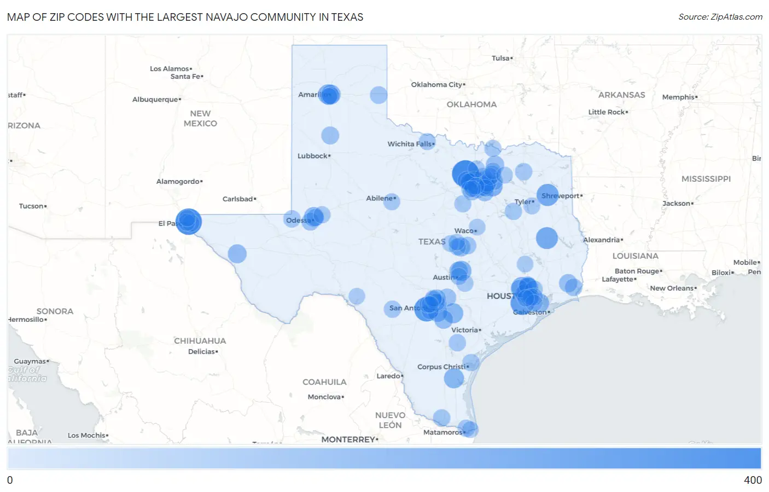Click the LOUISIANA state label
769x492 pixels.
click(x=635, y=256)
